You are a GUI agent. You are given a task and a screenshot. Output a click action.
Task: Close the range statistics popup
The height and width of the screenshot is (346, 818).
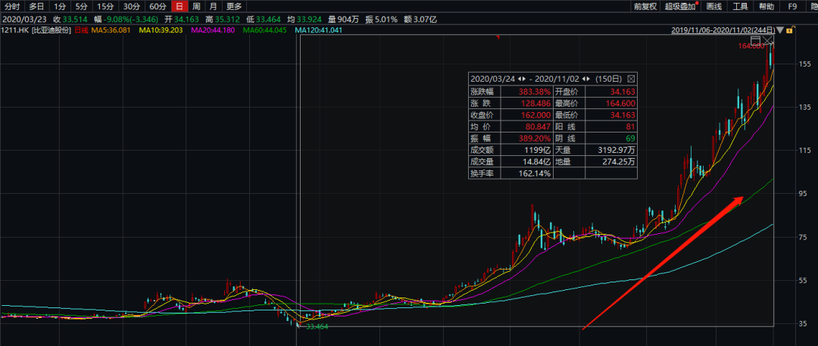coord(632,78)
